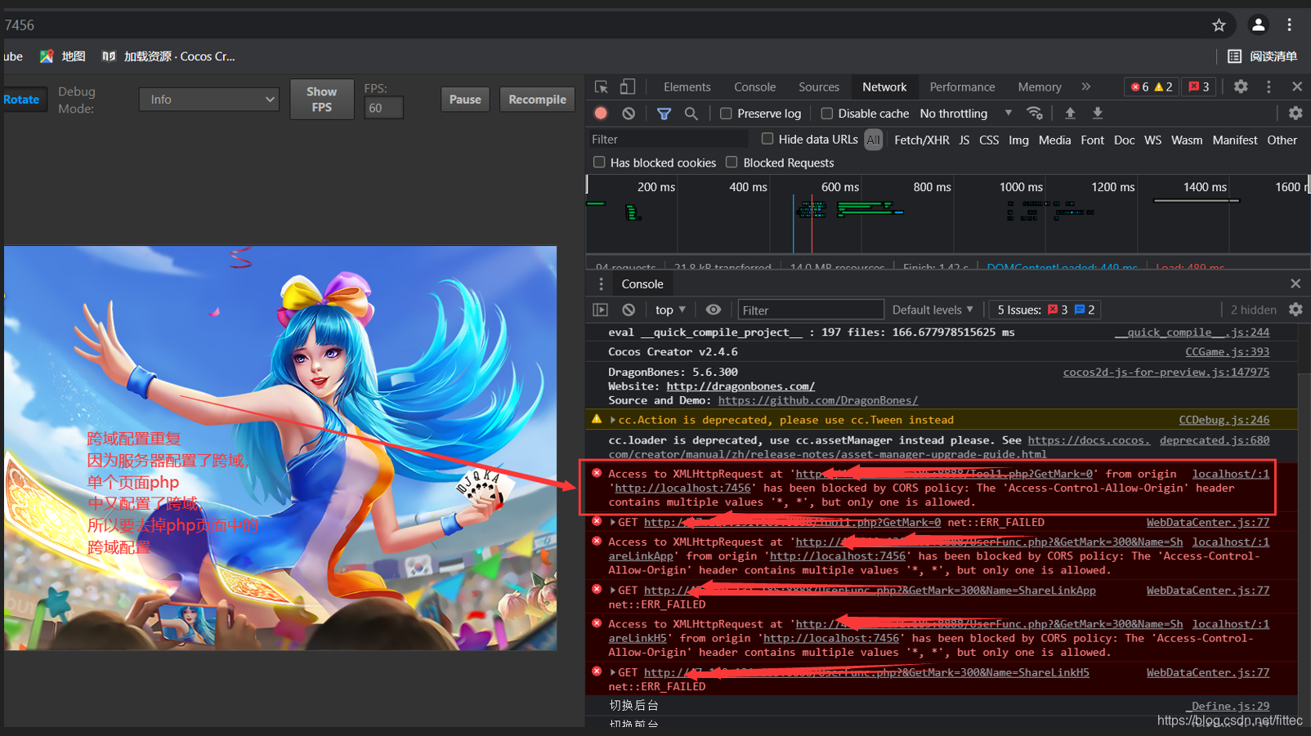Viewport: 1311px width, 736px height.
Task: Toggle the device toolbar icon
Action: coord(627,87)
